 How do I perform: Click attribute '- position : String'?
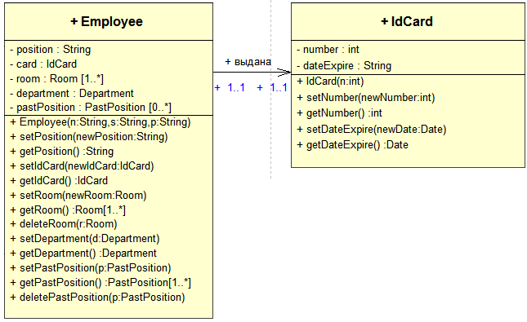51,50
